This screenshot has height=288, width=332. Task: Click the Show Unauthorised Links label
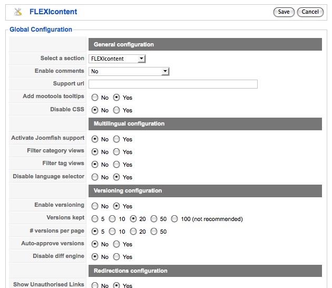pyautogui.click(x=48, y=284)
